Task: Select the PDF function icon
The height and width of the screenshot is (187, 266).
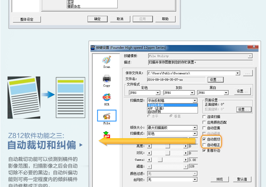Action: (x=107, y=135)
